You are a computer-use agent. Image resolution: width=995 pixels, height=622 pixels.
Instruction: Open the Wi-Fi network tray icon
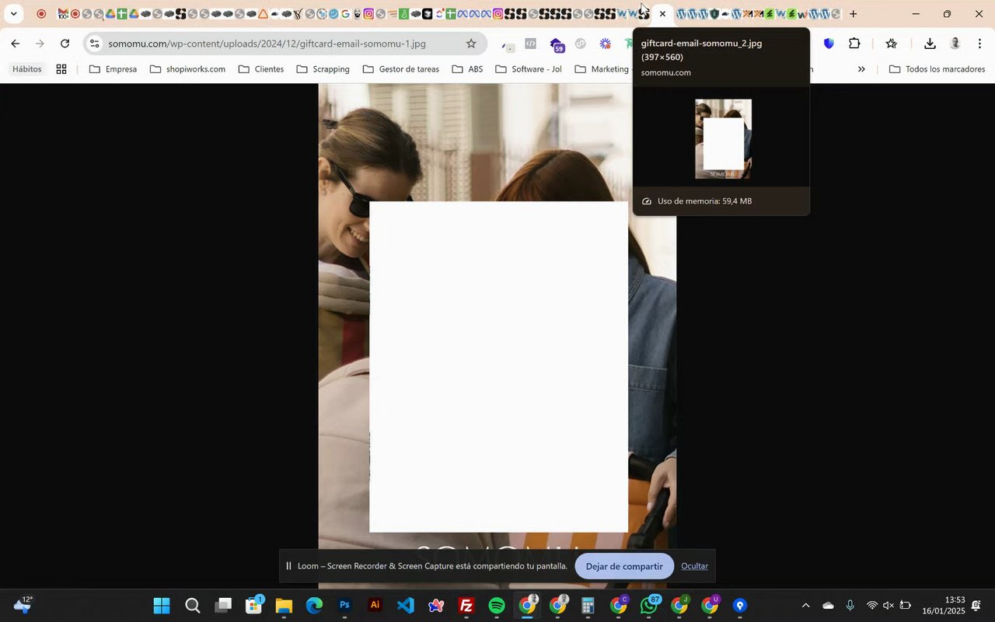coord(872,606)
